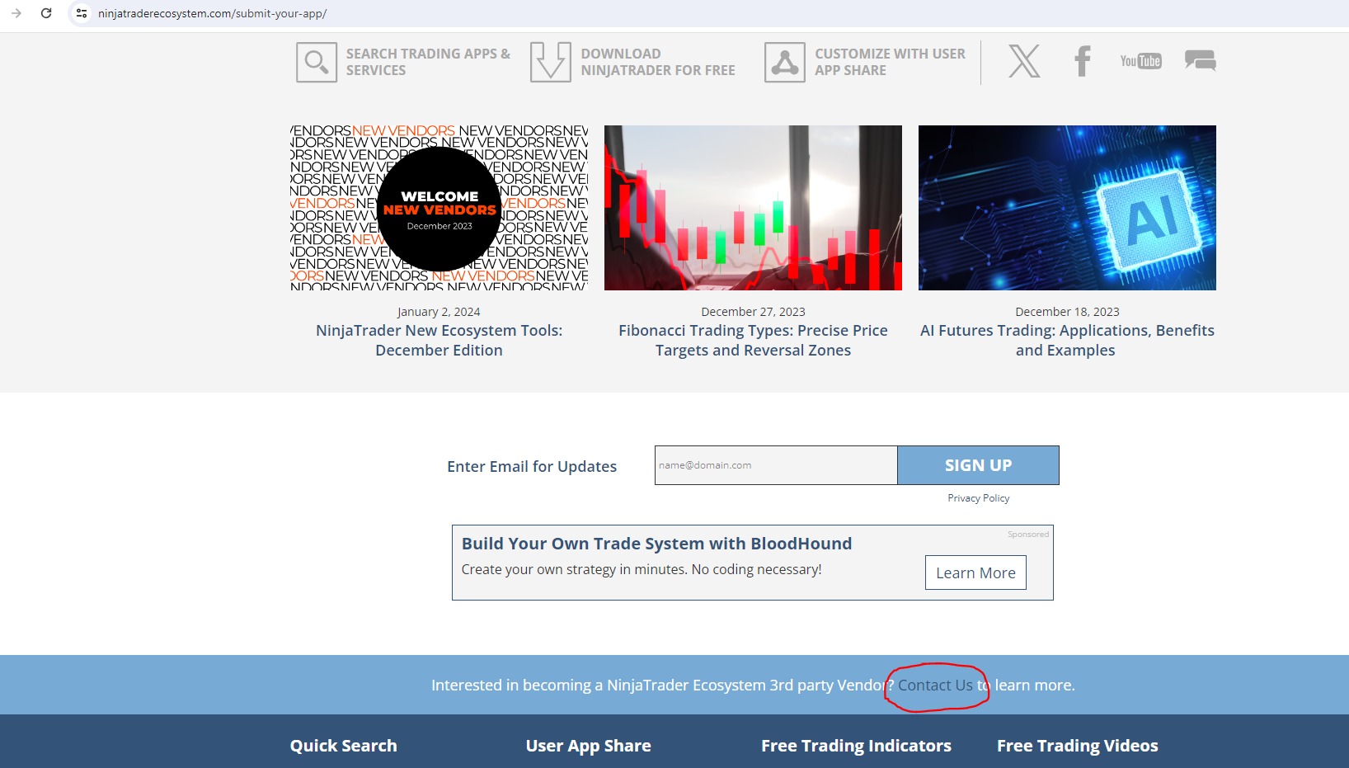1349x768 pixels.
Task: Focus the email address input field
Action: 776,465
